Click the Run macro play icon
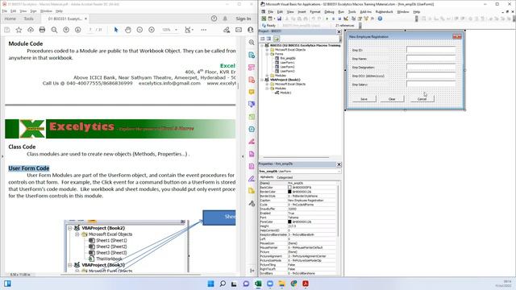 327,19
